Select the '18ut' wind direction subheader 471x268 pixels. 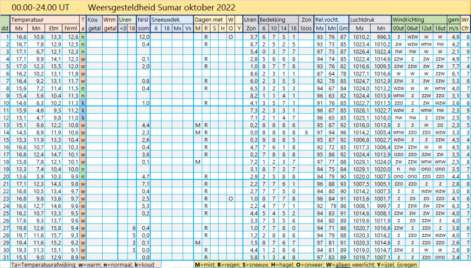click(440, 28)
